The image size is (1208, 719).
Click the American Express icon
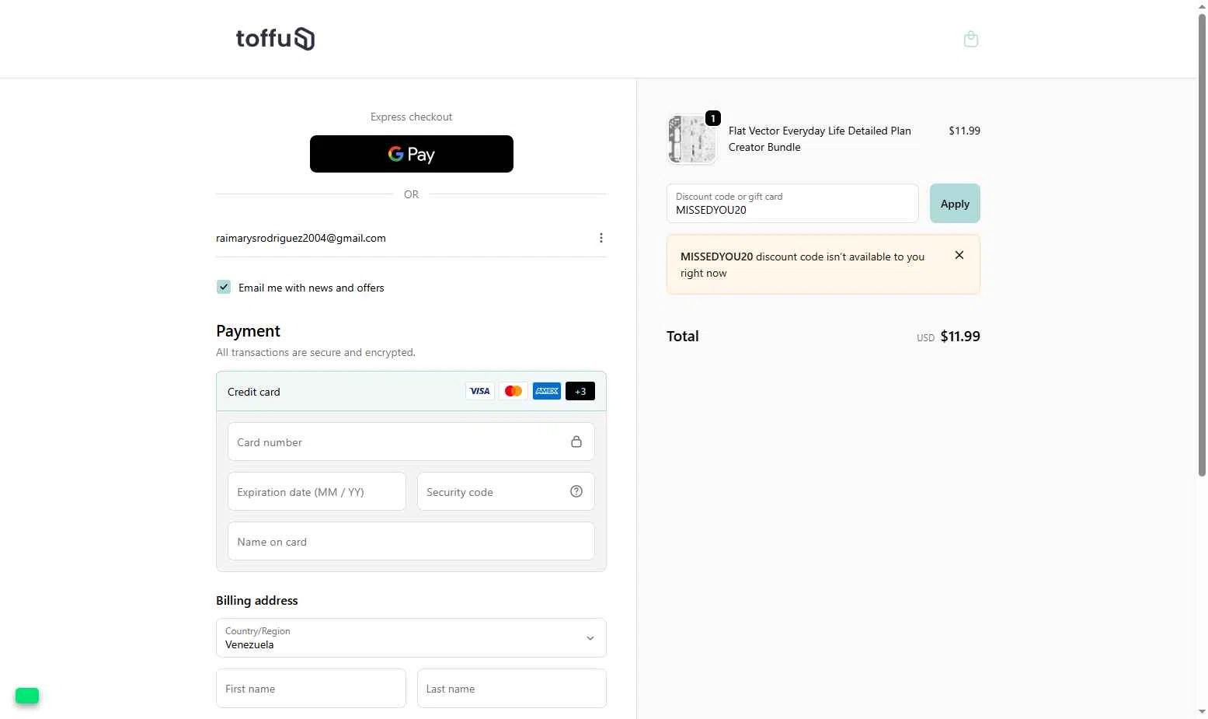547,391
